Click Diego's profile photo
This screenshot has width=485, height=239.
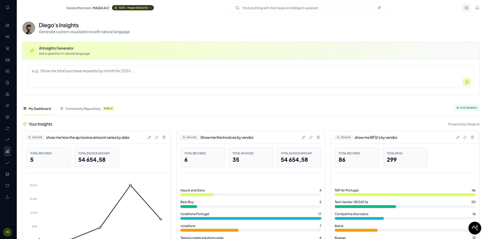pos(29,28)
